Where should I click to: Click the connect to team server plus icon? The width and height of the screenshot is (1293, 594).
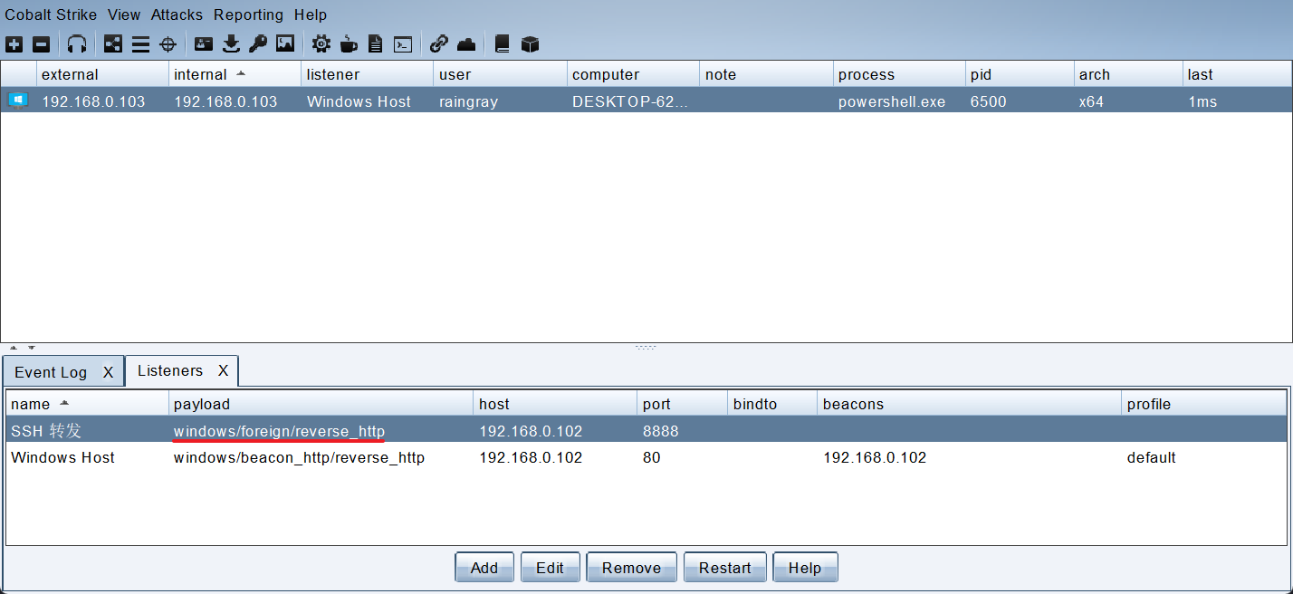(x=14, y=43)
